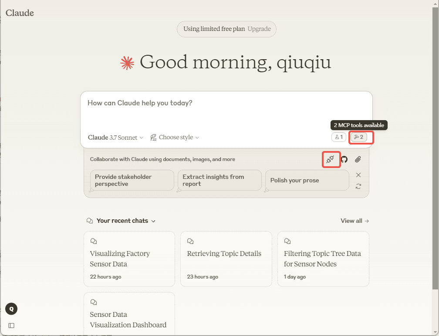Viewport: 439px width, 336px height.
Task: Open the beaker experiments indicator showing 1
Action: coord(339,137)
